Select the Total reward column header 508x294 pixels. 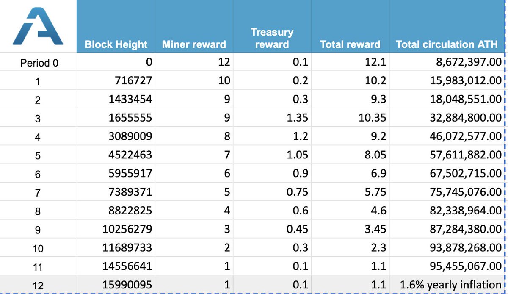(x=350, y=26)
